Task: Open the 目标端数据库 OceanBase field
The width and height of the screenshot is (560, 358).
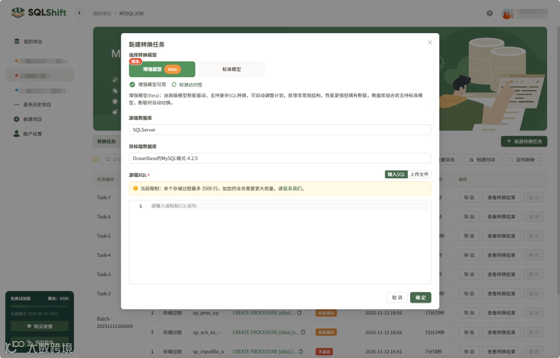Action: tap(279, 158)
